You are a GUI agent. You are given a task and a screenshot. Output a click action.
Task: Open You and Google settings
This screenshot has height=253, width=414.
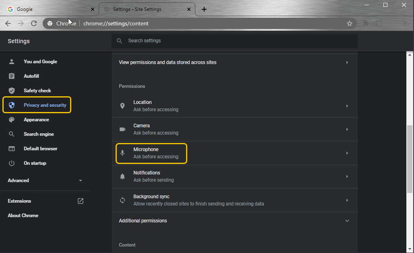(40, 62)
